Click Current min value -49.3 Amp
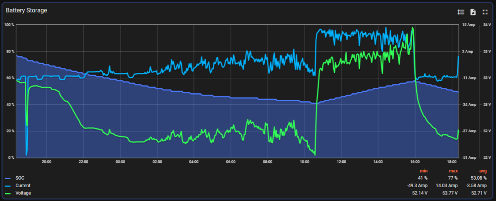The image size is (496, 201). 417,186
